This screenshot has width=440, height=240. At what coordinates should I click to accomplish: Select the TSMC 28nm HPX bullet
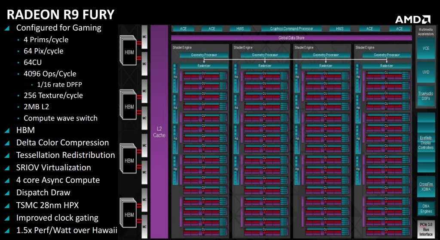47,205
